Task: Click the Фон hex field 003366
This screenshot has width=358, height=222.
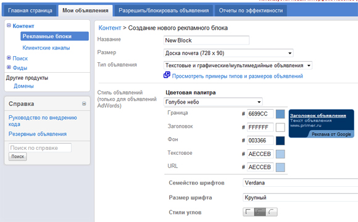Action: [260, 141]
